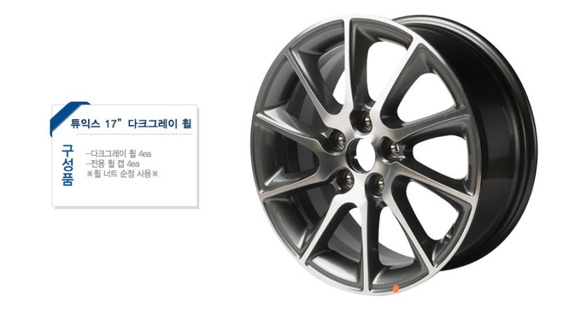This screenshot has height=326, width=588.
Task: Click the dotted divider under the title
Action: [131, 134]
